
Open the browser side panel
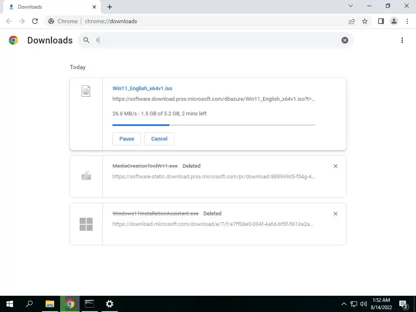click(x=381, y=21)
